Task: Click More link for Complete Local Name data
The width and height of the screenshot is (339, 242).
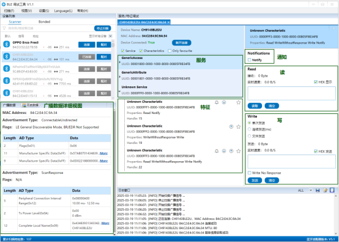Action: (x=105, y=223)
